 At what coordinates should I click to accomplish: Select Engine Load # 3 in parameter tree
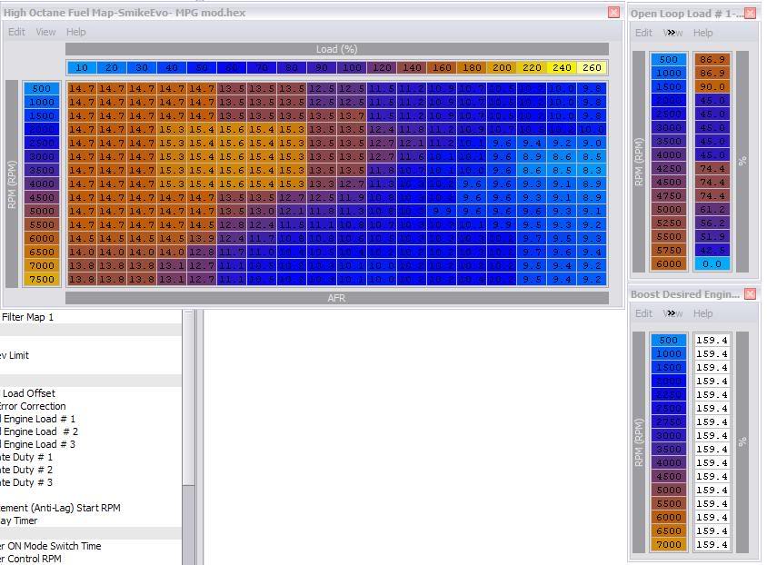coord(37,444)
